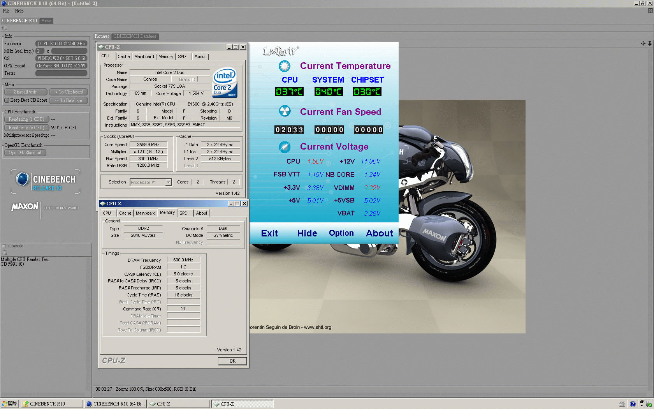Image resolution: width=654 pixels, height=409 pixels.
Task: Click the Tester field in Info panel
Action: [61, 73]
